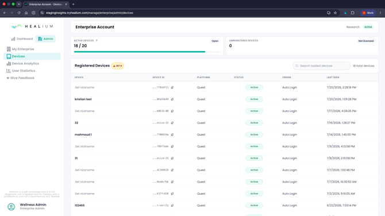385x216 pixels.
Task: Copy device ID ending 8ea8cfb6
Action: [172, 182]
